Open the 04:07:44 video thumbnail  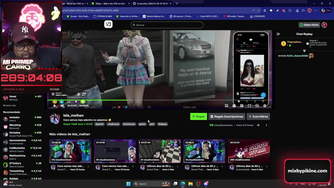160,151
